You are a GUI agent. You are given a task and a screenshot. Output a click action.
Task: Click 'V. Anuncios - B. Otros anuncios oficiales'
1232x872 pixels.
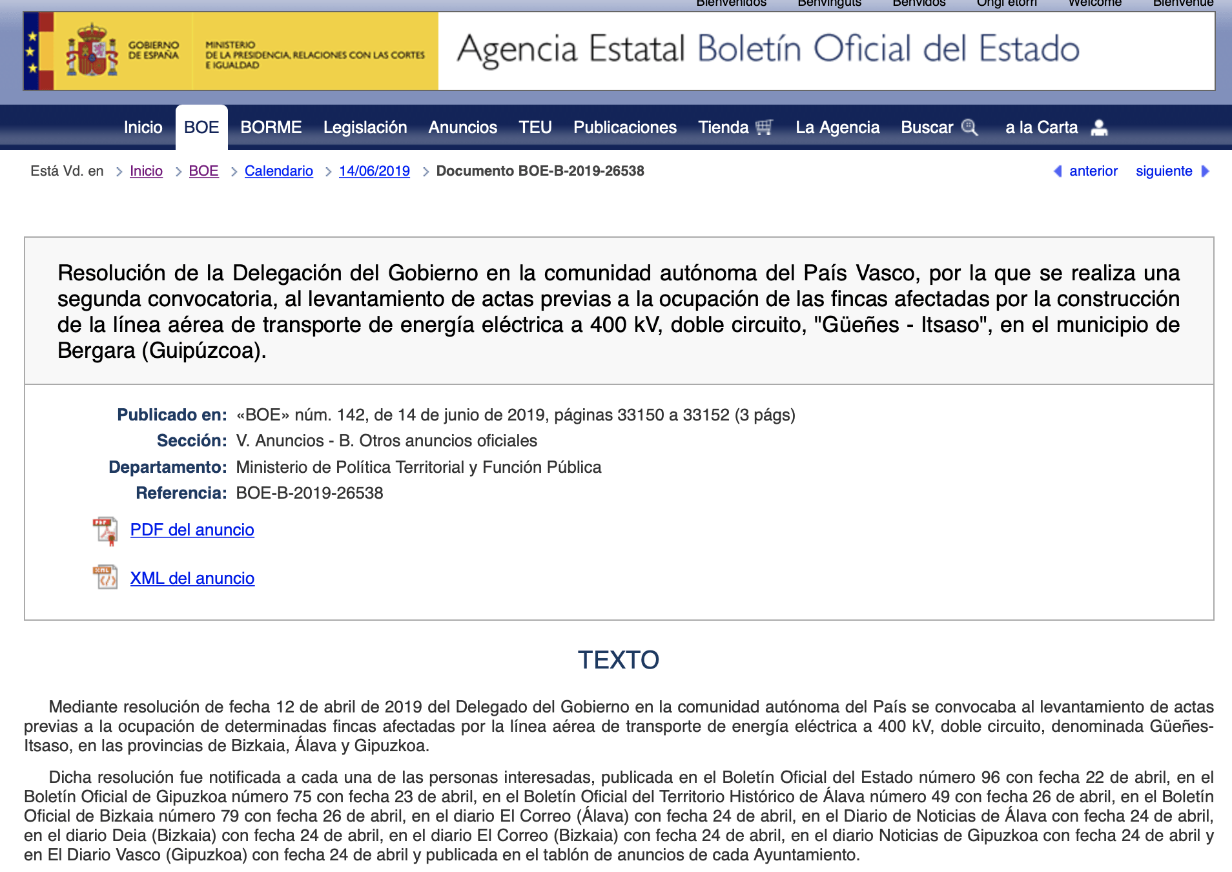[x=386, y=441]
